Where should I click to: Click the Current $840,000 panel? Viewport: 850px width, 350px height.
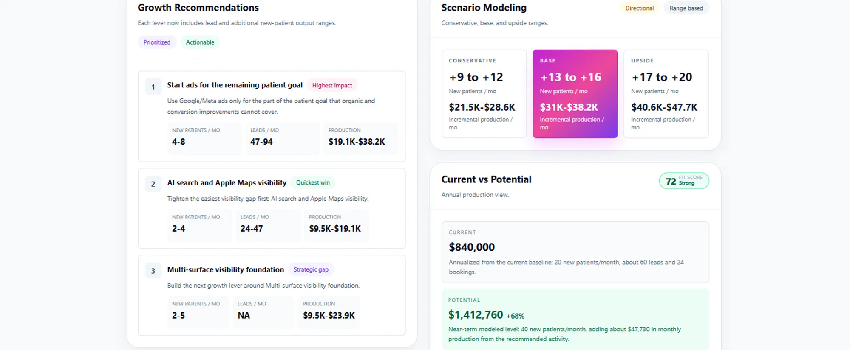pos(575,252)
